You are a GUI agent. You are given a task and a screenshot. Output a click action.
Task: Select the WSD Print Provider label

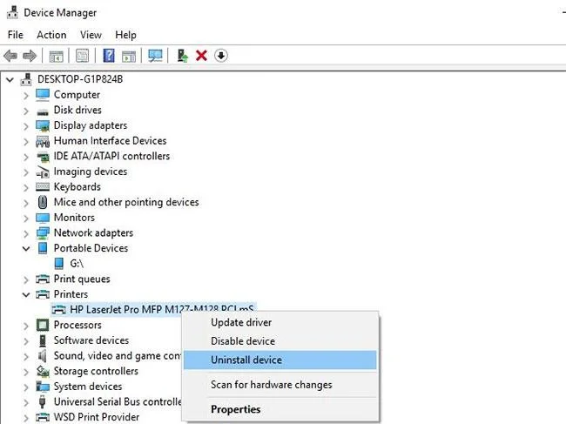tap(97, 417)
